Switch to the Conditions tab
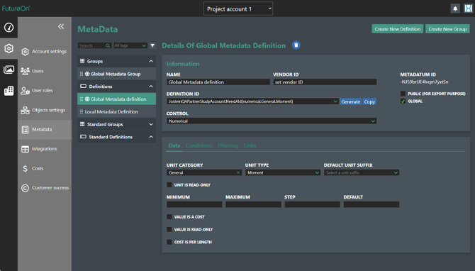Viewport: 475px width, 271px height. click(x=199, y=145)
